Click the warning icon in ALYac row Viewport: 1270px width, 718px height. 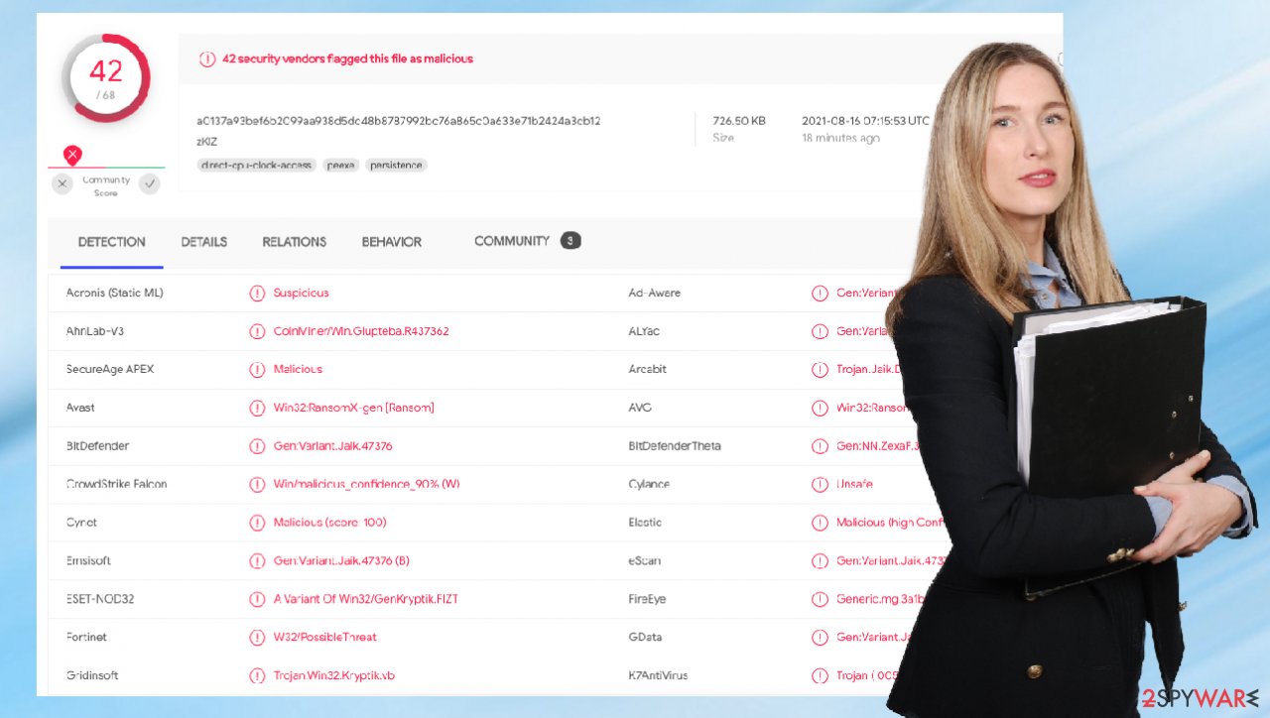point(820,331)
